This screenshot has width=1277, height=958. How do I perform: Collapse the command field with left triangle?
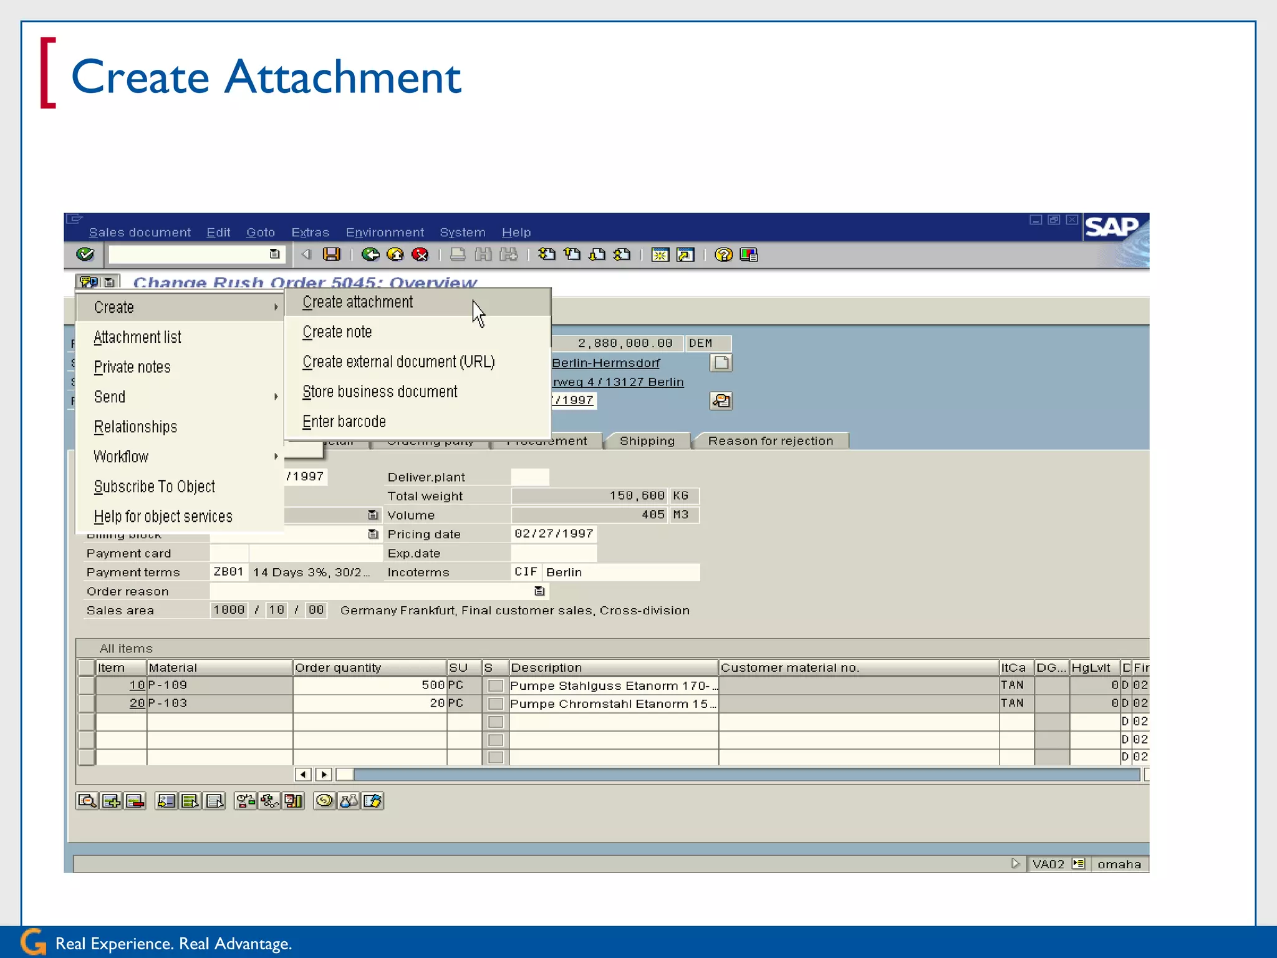click(306, 254)
